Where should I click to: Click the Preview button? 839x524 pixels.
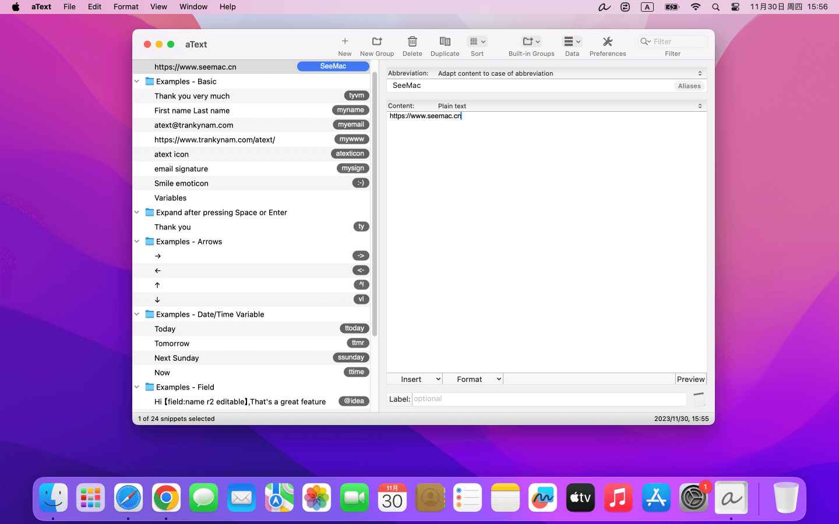(691, 379)
